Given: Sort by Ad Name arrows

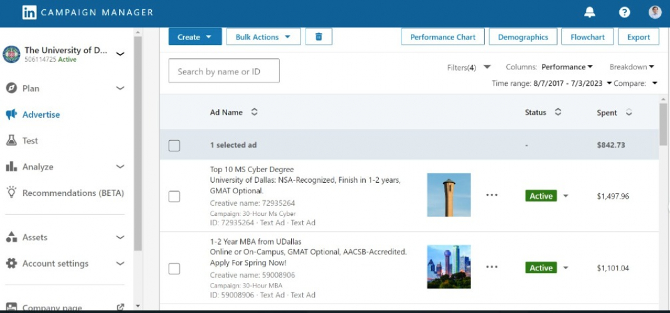Looking at the screenshot, I should tap(254, 112).
